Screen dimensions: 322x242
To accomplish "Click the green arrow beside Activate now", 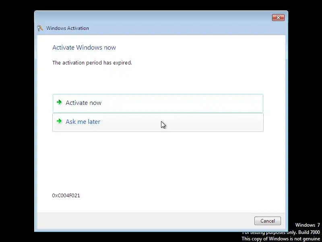I will (59, 102).
